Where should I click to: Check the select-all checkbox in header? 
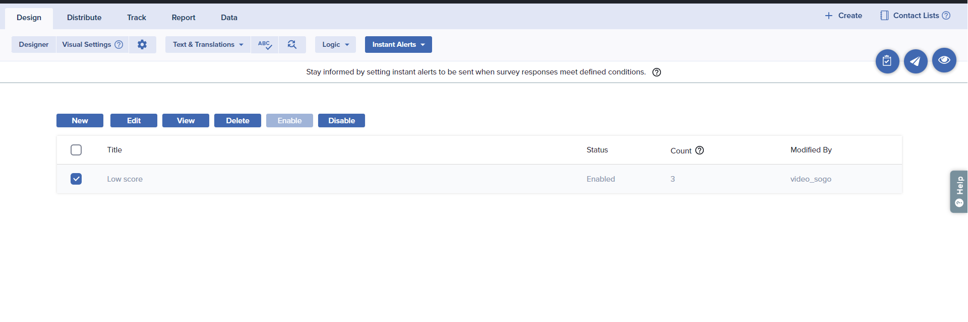tap(76, 150)
